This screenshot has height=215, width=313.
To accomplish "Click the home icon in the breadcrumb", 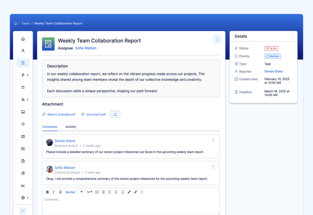I will click(15, 23).
